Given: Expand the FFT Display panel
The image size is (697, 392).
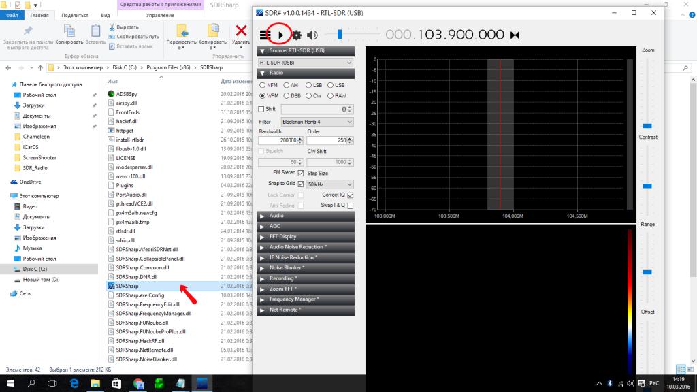Looking at the screenshot, I should [x=306, y=237].
